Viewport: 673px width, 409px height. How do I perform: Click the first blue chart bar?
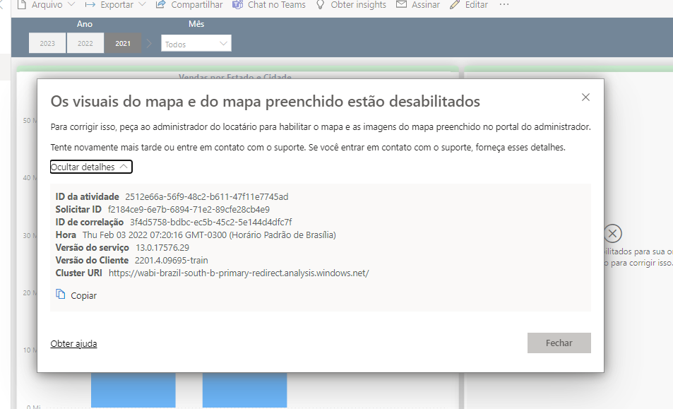click(133, 390)
